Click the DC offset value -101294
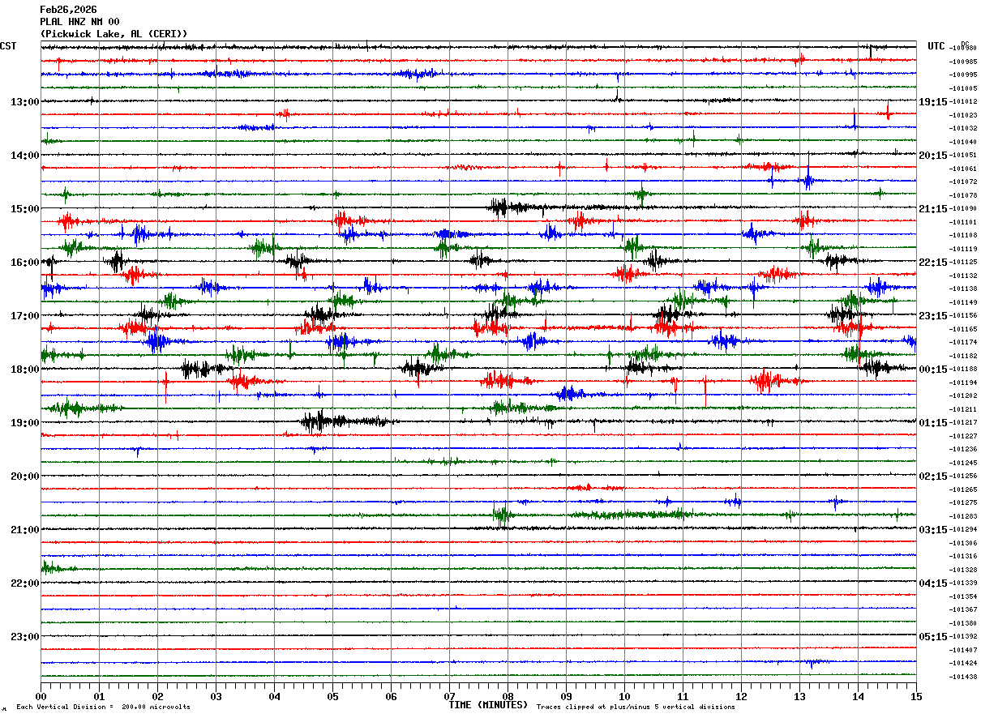981x718 pixels. point(964,530)
